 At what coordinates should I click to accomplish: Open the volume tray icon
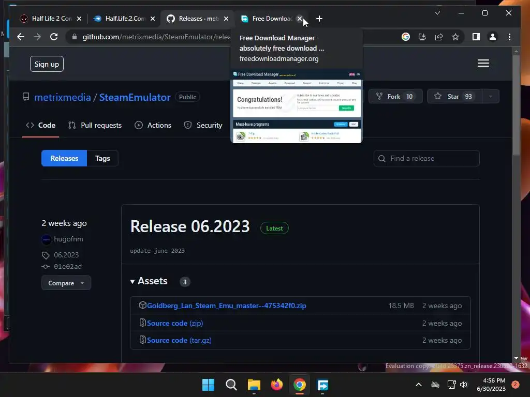464,385
